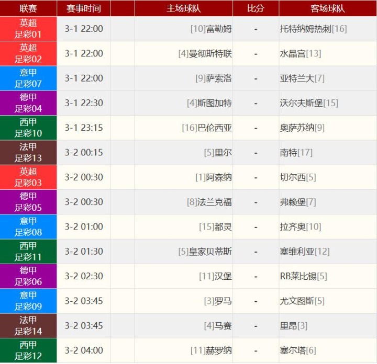Select the 德甲 足彩04 league cell
Screen dimensions: 377x364
(x=28, y=103)
